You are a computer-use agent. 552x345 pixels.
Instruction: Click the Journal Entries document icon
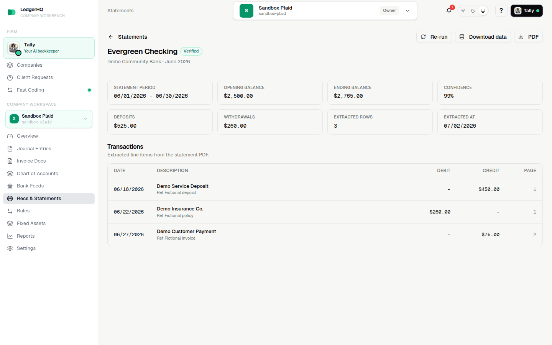[10, 149]
